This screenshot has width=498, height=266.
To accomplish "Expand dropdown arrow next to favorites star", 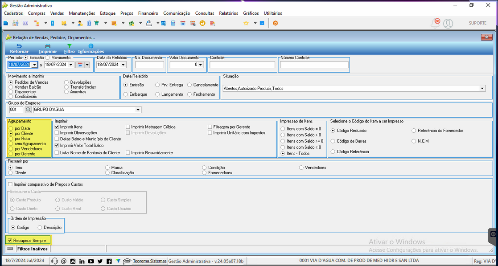I will click(x=255, y=23).
